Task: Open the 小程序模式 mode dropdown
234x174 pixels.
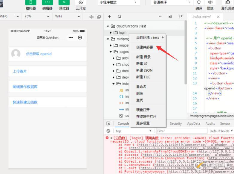Action: point(119,2)
